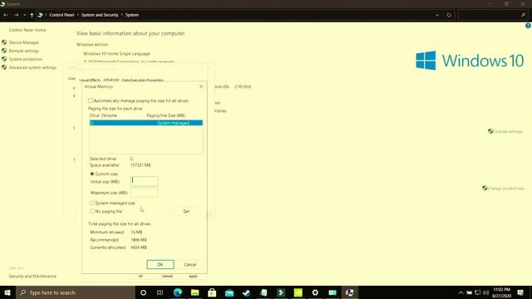Open the Mail app on taskbar
Viewport: 532px width, 299px height.
click(x=229, y=292)
